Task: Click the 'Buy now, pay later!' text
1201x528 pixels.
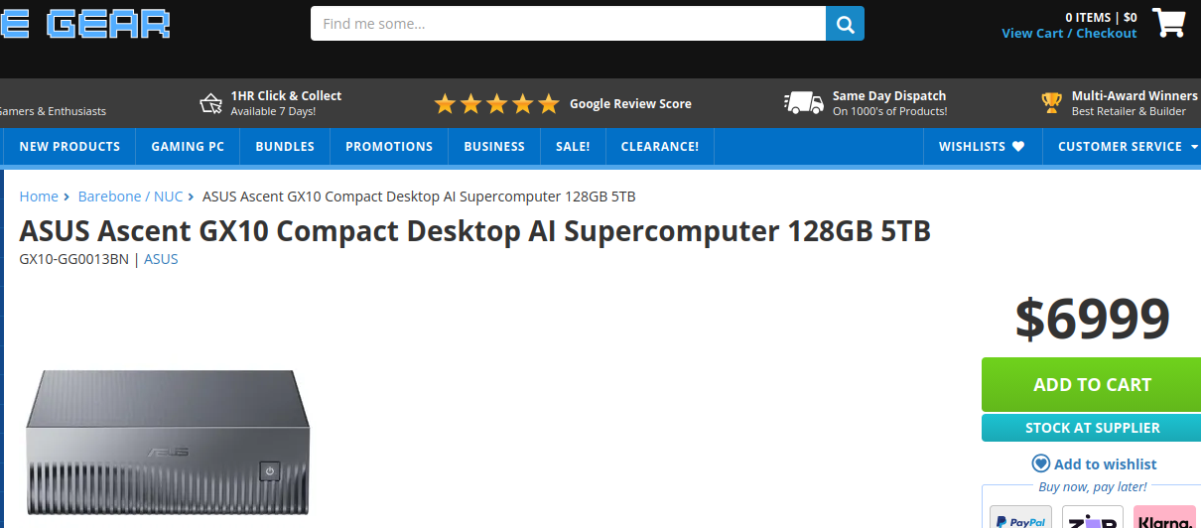Action: tap(1092, 486)
